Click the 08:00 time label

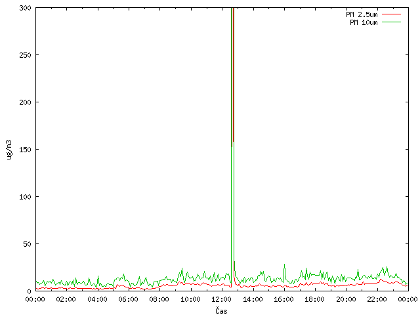(159, 299)
